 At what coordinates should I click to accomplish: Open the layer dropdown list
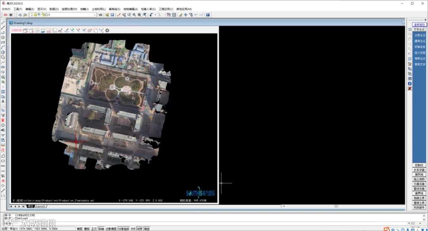point(95,15)
